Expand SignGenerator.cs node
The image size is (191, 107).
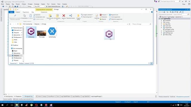(x=161, y=31)
